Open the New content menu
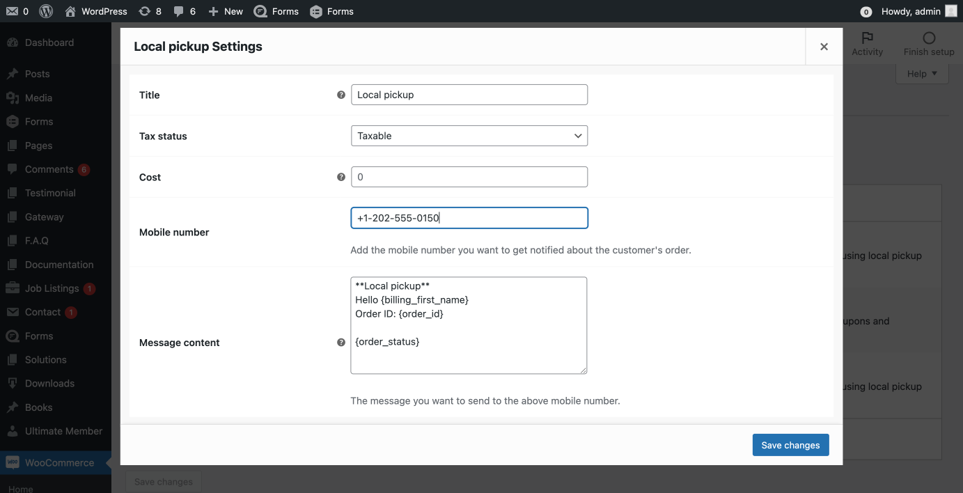Image resolution: width=963 pixels, height=493 pixels. [226, 11]
